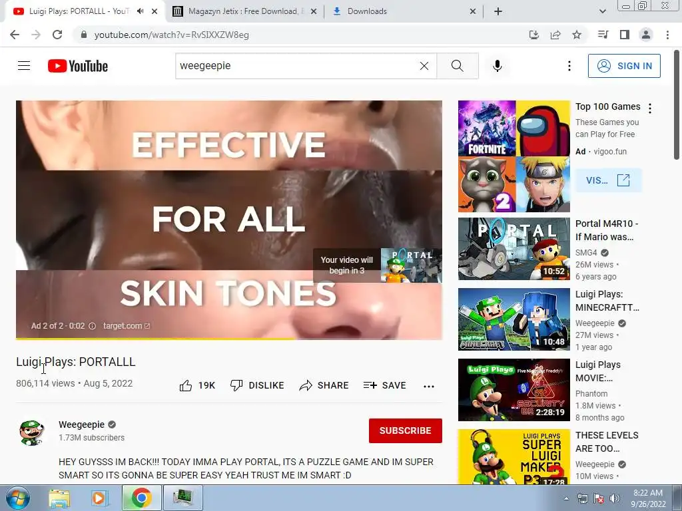Click the address bar URL field
Screen dimensions: 682x511
click(300, 35)
